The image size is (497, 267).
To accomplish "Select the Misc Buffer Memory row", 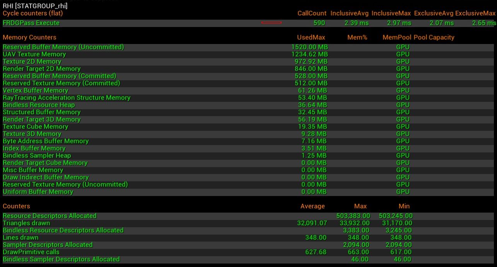I will [x=248, y=170].
